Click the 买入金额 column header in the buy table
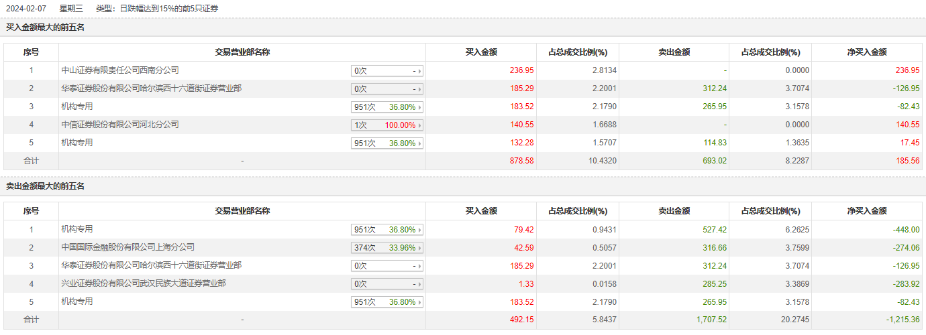 [x=481, y=52]
